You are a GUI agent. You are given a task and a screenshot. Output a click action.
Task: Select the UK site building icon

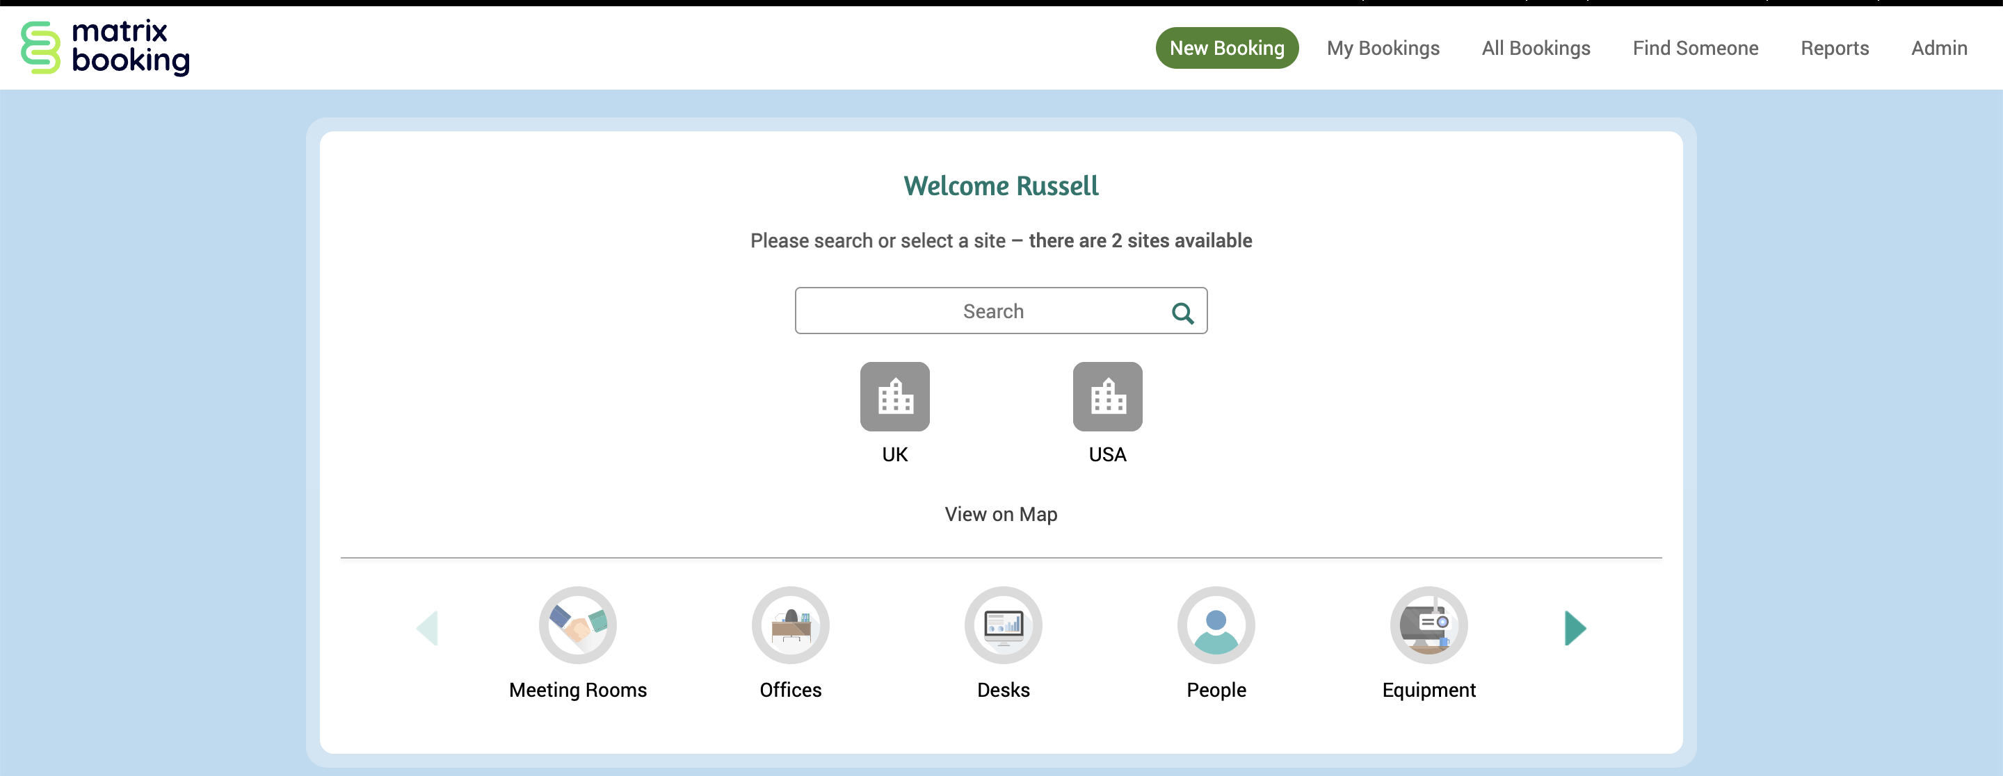click(x=894, y=396)
